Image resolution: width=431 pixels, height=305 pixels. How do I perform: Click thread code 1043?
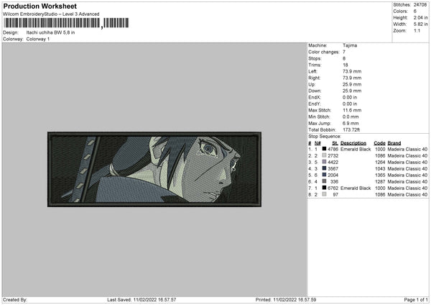click(380, 169)
